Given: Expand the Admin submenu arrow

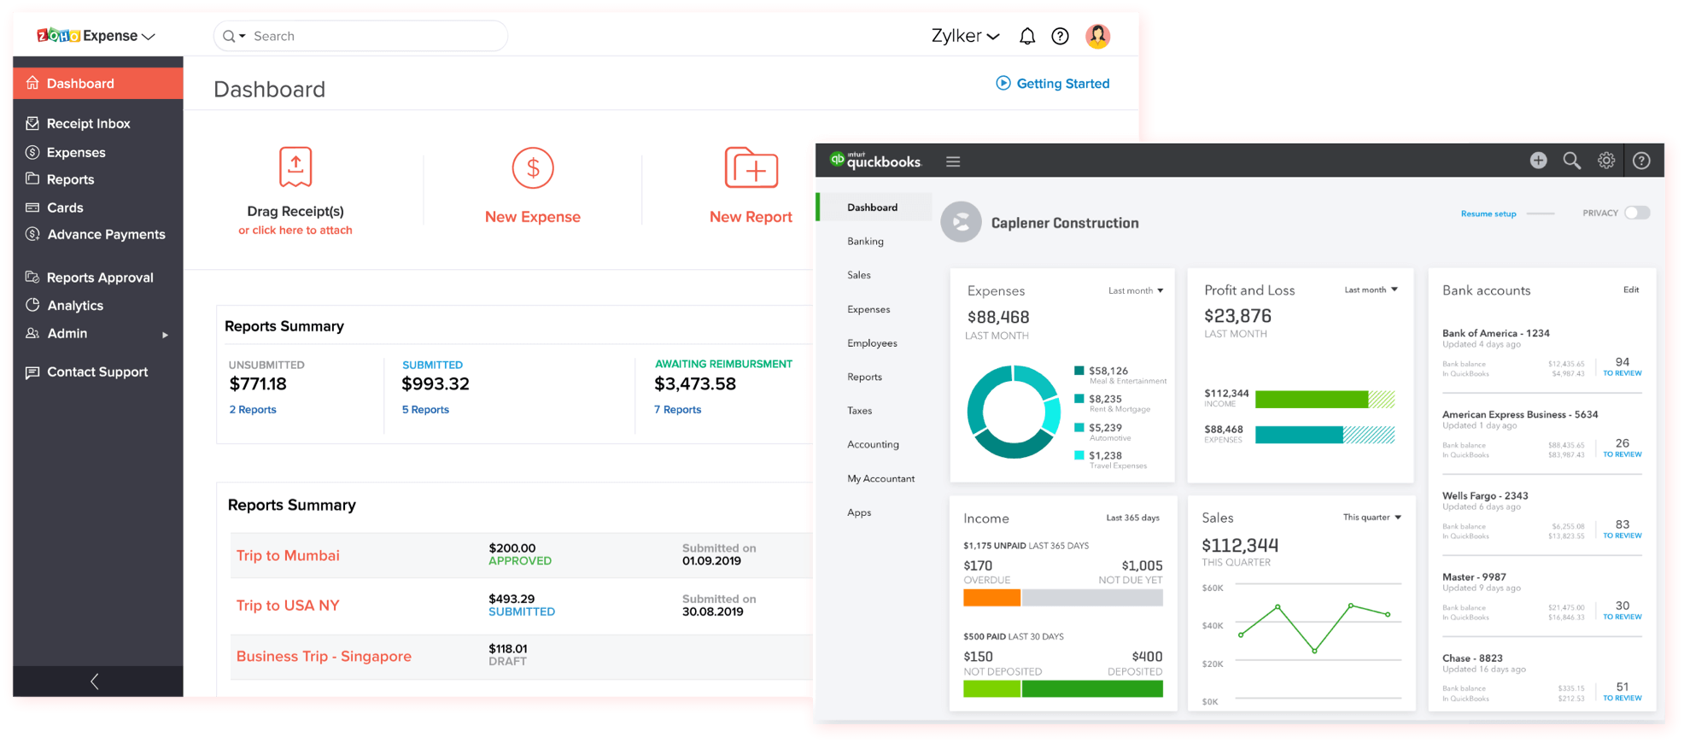Looking at the screenshot, I should click(x=166, y=335).
